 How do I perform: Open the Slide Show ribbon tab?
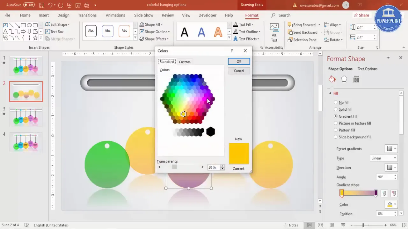[x=143, y=15]
